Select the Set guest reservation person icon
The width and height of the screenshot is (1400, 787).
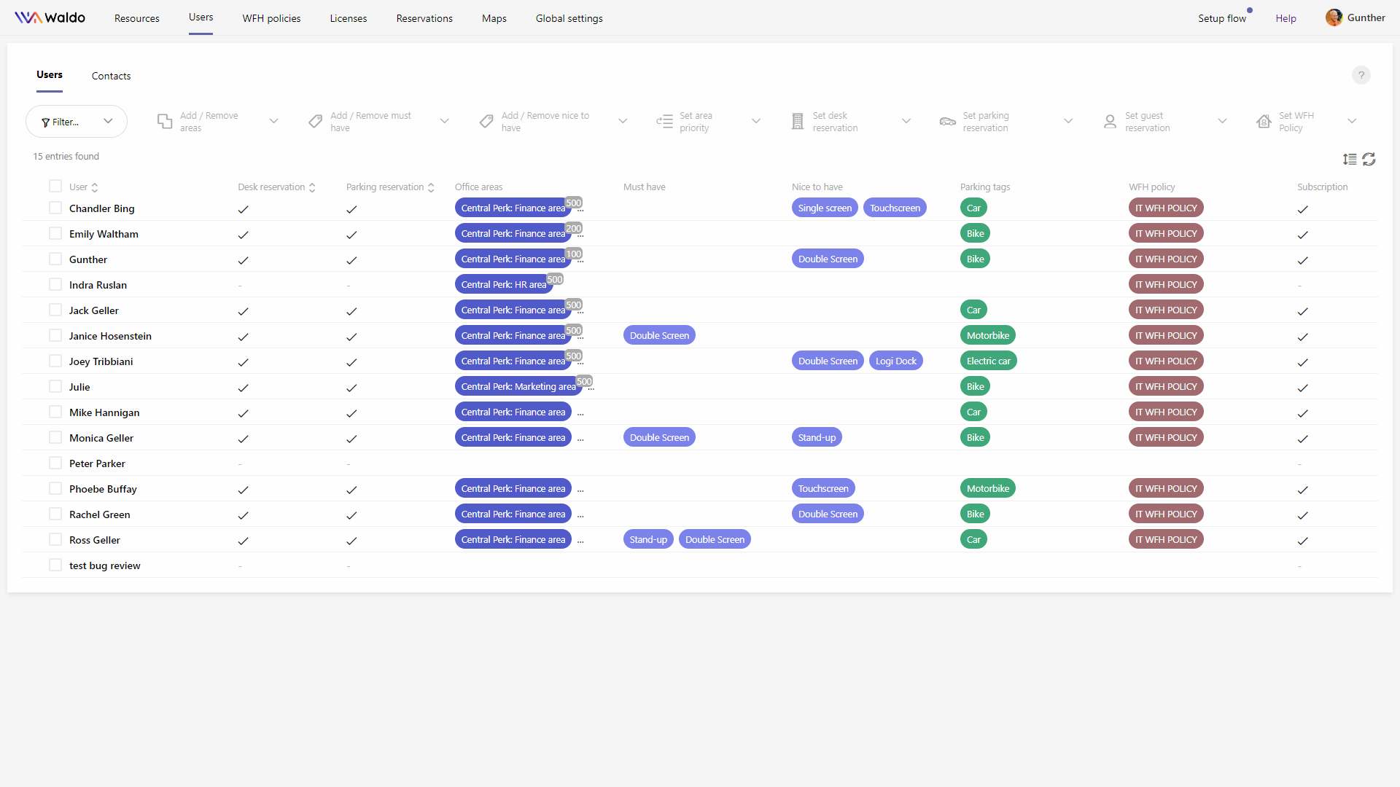(x=1109, y=121)
